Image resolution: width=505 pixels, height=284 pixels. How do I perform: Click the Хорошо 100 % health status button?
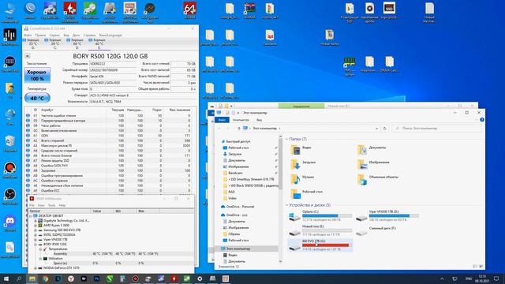[37, 76]
